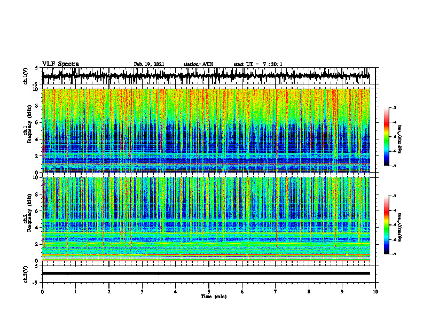Click the time axis tick label "8"
The image size is (423, 327).
coord(309,292)
